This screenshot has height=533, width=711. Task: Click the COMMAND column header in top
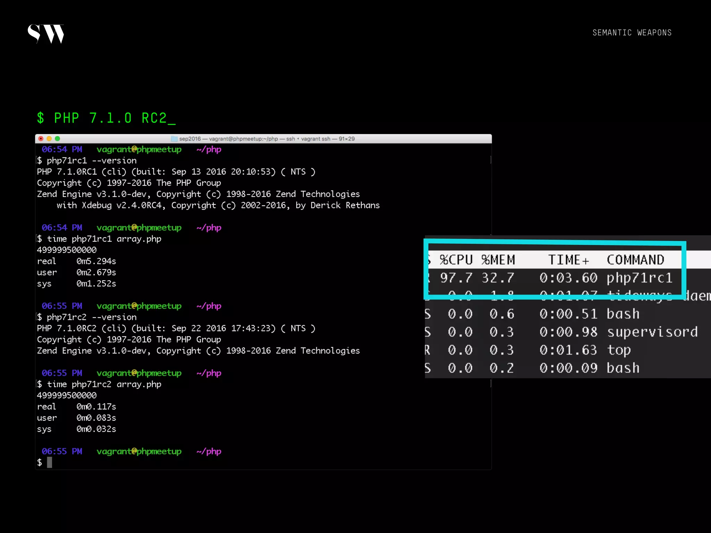[635, 260]
